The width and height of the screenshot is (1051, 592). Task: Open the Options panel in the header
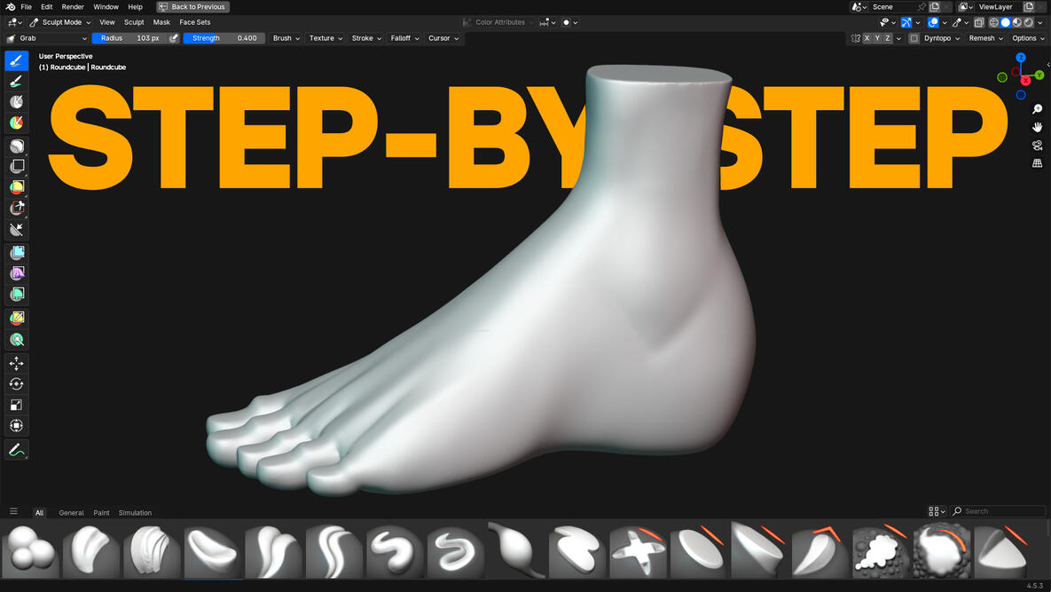1027,38
